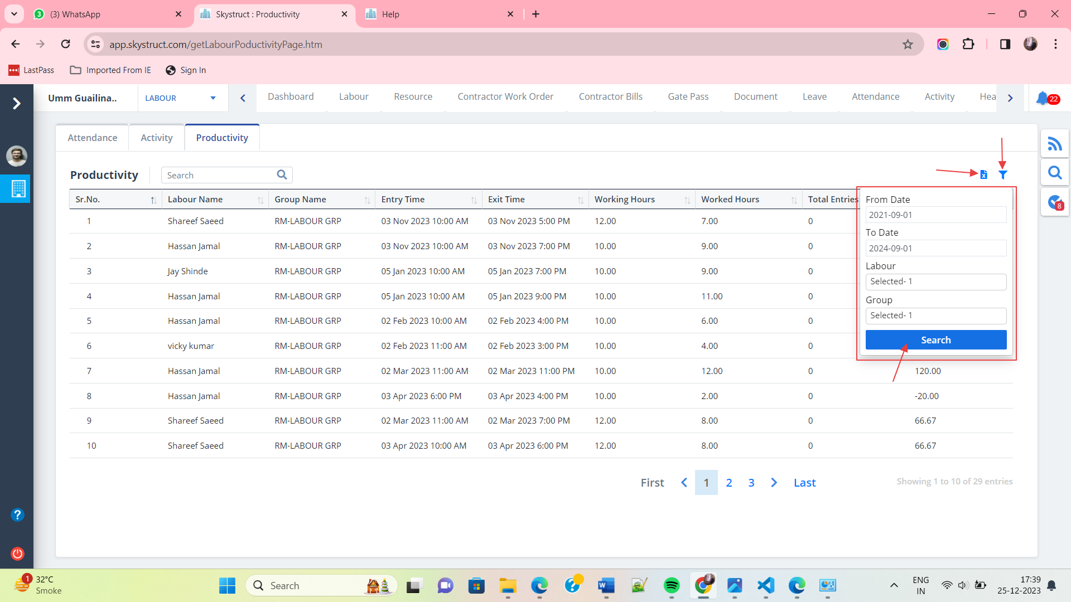Click the RSS feed icon in right sidebar

(1054, 144)
